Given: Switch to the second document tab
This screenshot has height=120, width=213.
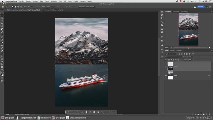Looking at the screenshot, I should click(54, 10).
